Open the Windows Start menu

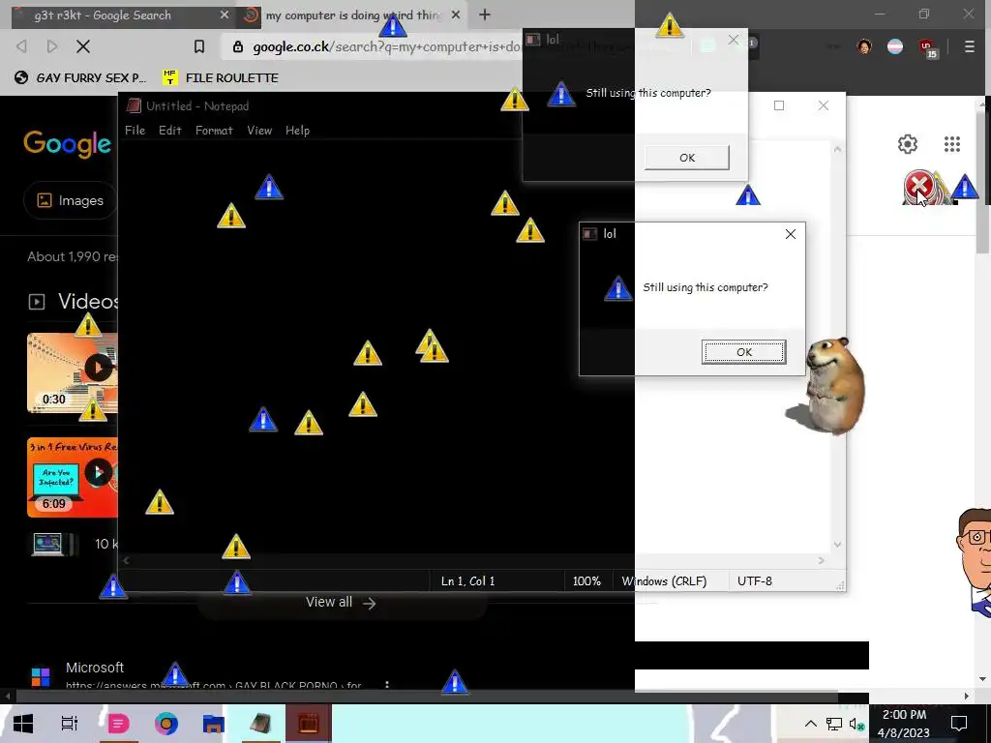[x=23, y=724]
